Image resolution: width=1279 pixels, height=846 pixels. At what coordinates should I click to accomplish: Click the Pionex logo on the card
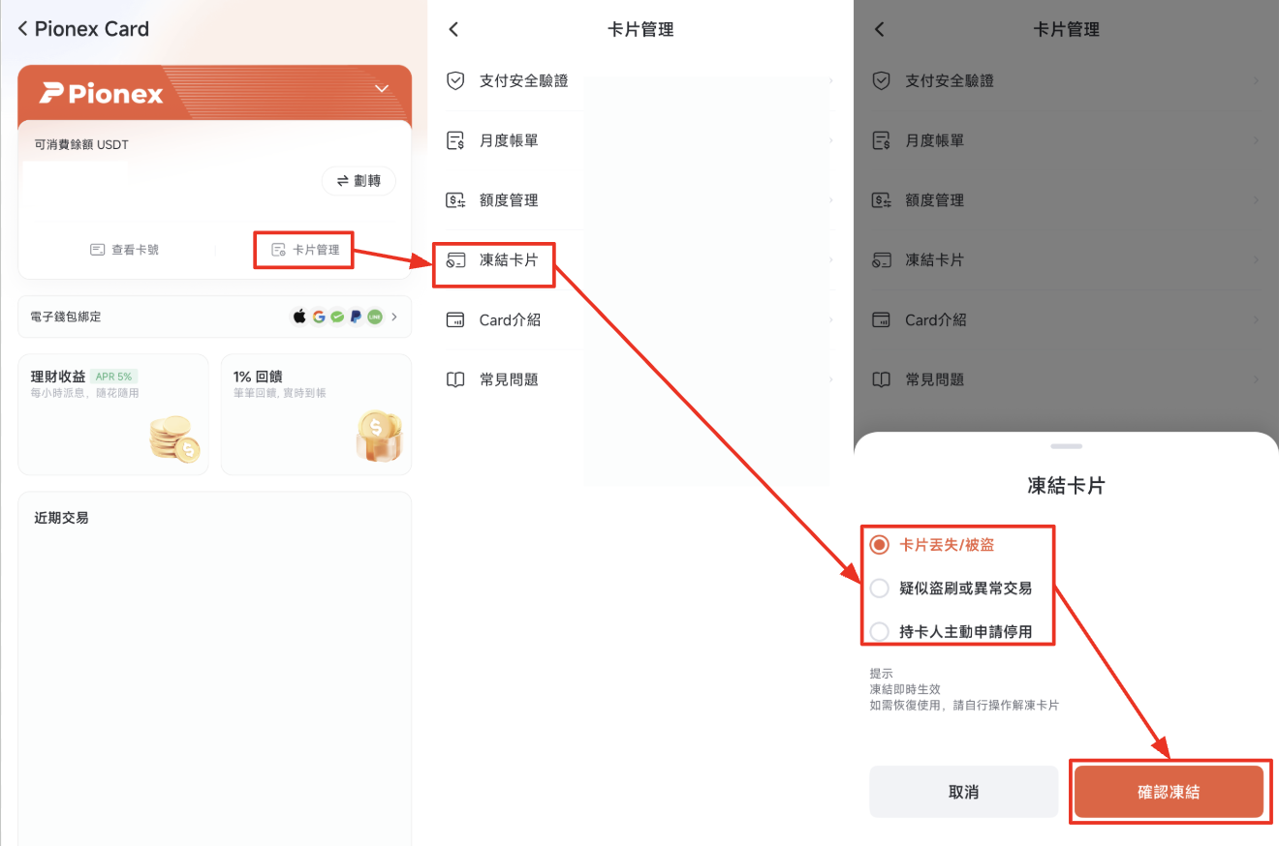[x=102, y=93]
